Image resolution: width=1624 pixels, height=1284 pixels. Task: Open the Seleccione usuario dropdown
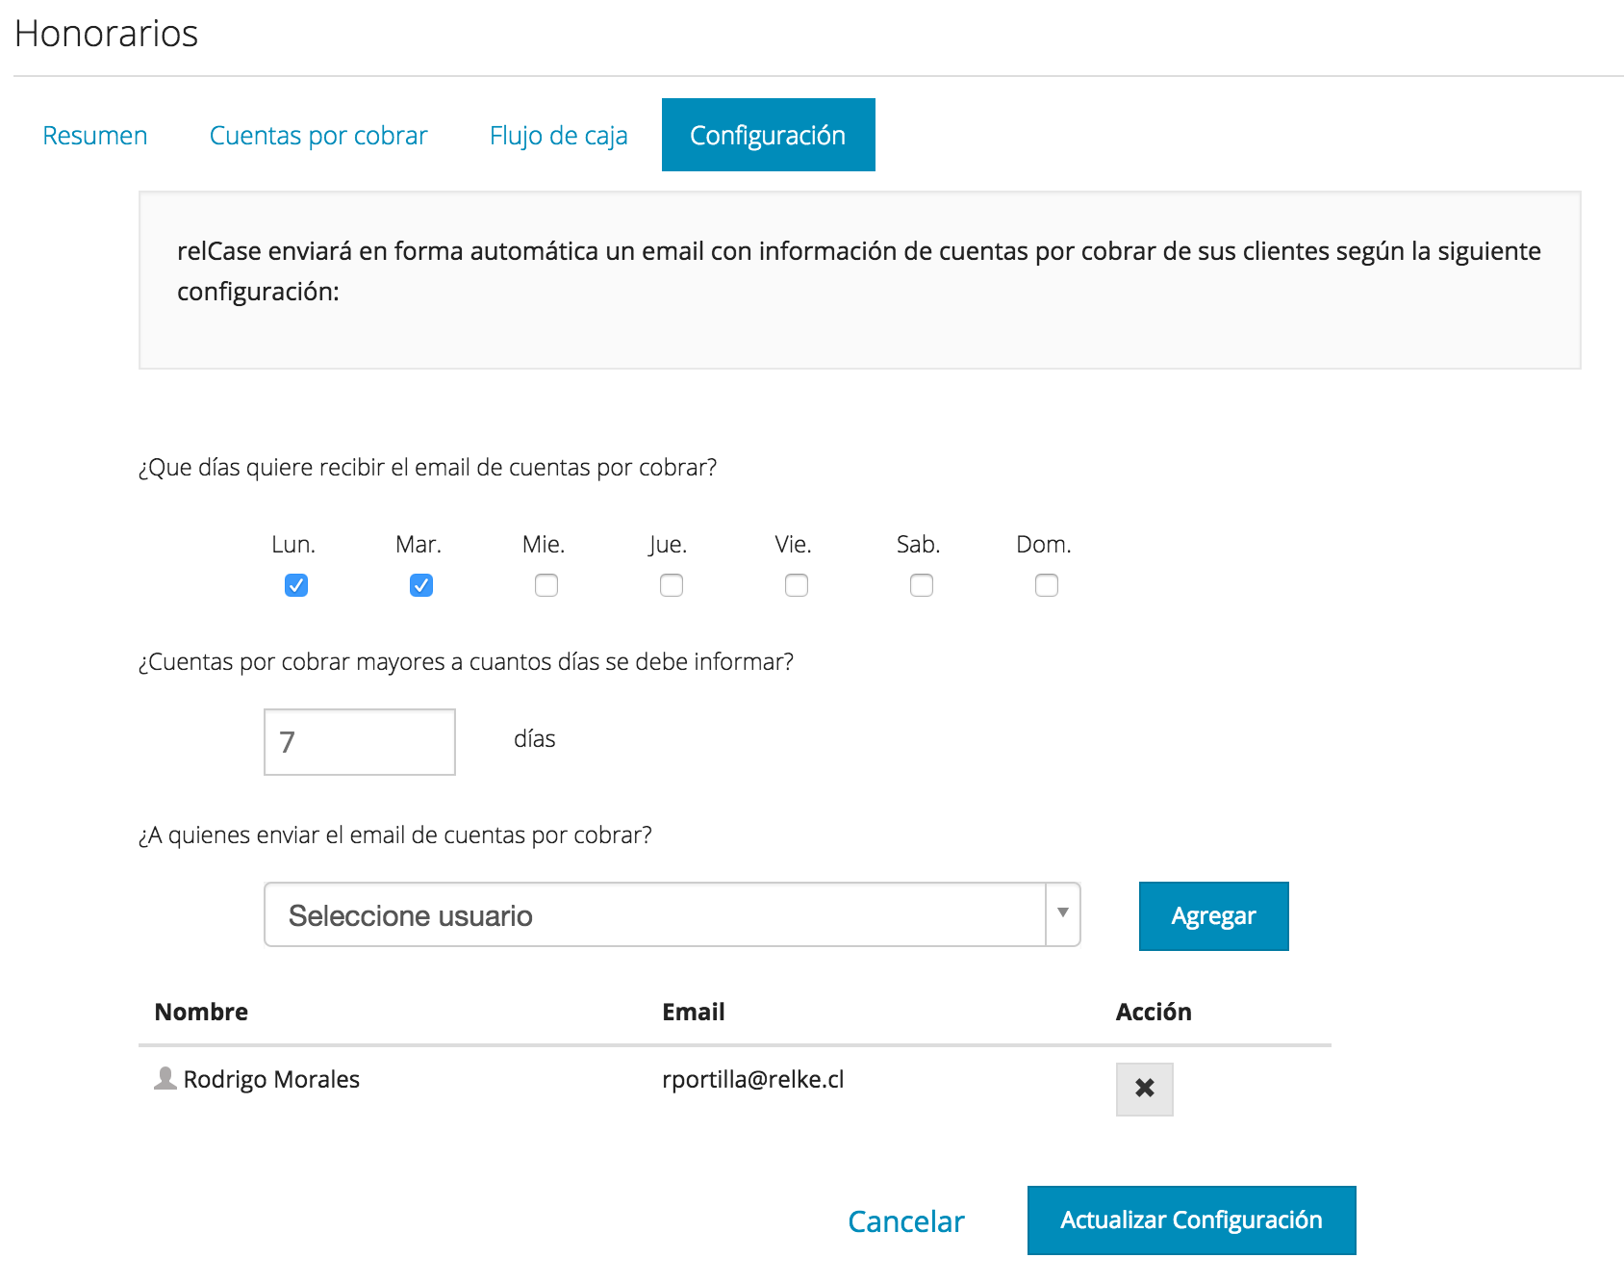[672, 914]
